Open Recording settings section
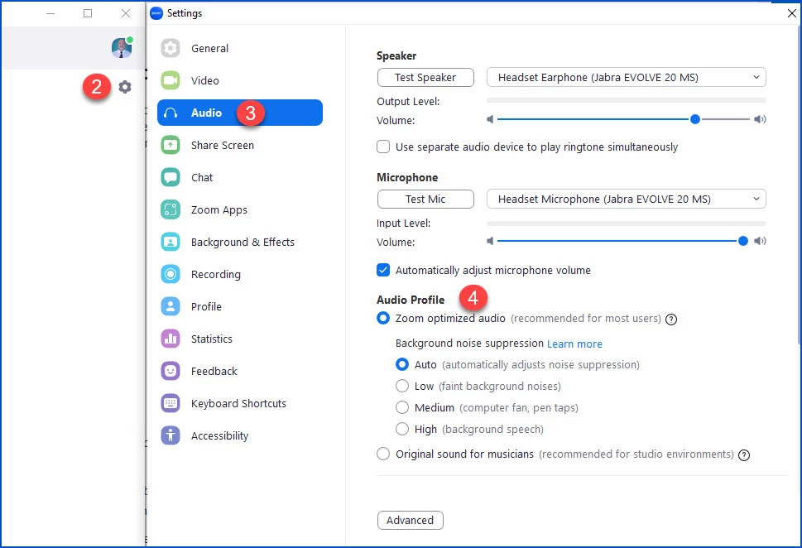This screenshot has height=548, width=802. tap(216, 274)
